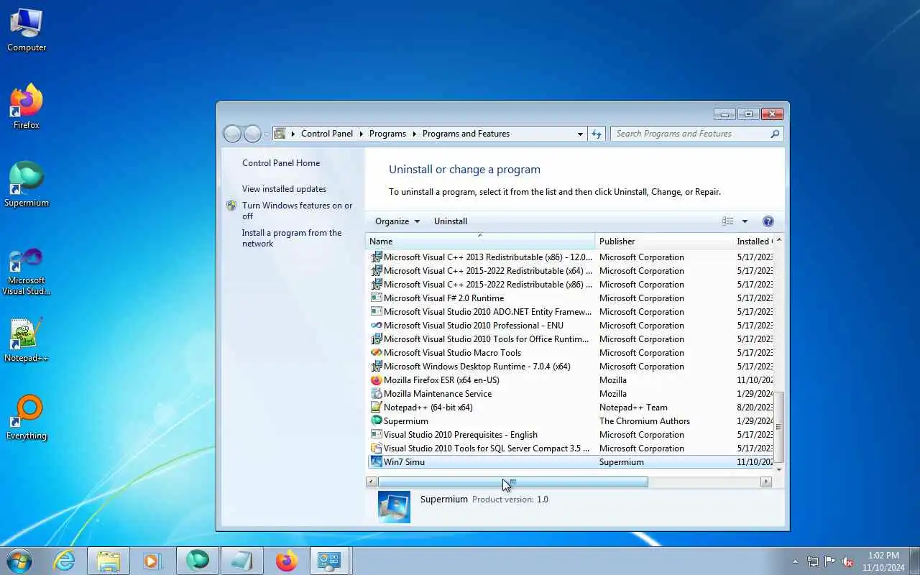Open Control Panel Home link
This screenshot has width=920, height=575.
[281, 163]
